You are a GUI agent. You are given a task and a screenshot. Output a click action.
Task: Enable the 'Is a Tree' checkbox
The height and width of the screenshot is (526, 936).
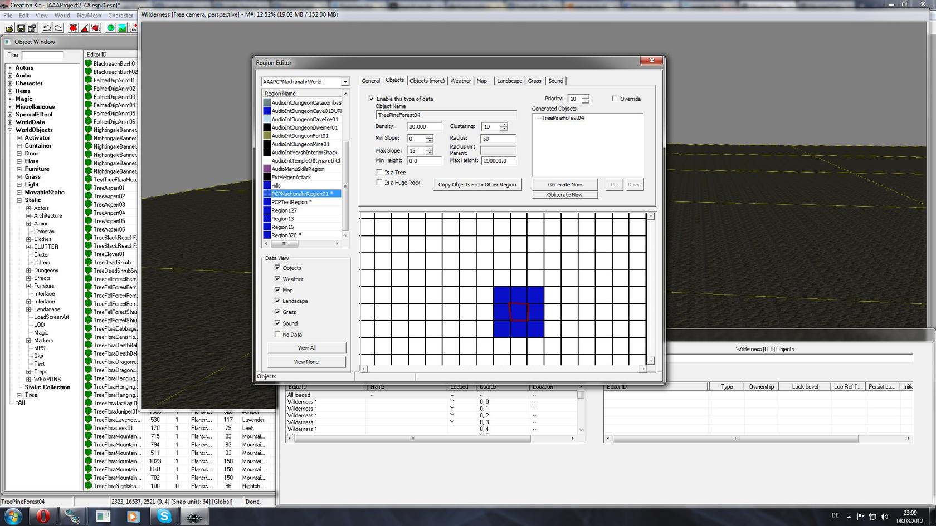click(379, 173)
